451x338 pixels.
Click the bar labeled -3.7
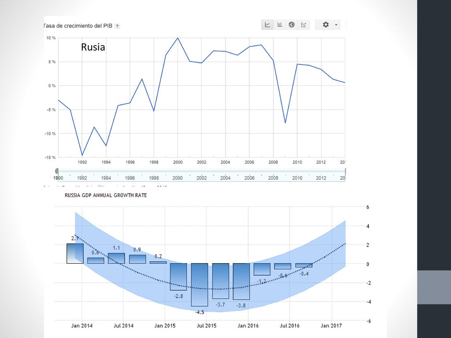(221, 281)
